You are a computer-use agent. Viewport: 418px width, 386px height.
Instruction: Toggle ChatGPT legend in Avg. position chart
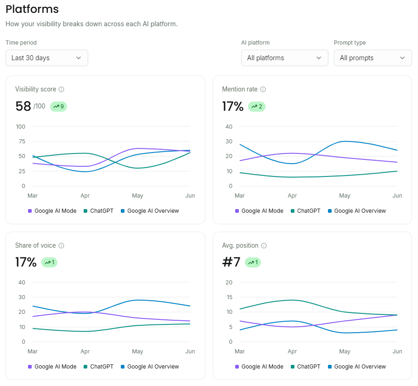(305, 367)
